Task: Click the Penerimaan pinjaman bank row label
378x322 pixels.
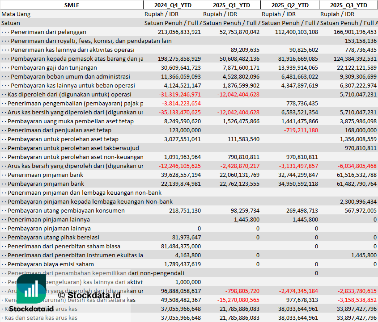Action: (46, 175)
